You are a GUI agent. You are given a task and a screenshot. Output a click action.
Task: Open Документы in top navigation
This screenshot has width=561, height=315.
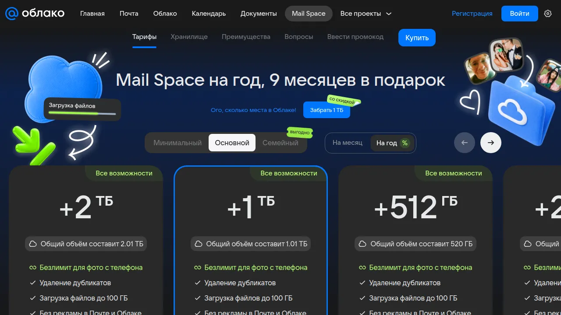point(259,14)
